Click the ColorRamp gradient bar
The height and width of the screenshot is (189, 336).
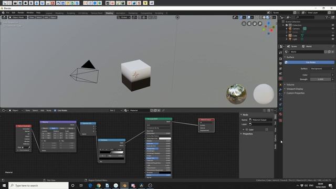(x=111, y=152)
